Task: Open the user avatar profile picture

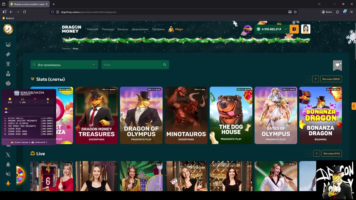Action: click(x=306, y=29)
